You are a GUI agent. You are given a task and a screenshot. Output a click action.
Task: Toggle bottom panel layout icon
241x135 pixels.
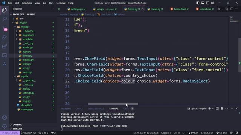tap(203, 3)
